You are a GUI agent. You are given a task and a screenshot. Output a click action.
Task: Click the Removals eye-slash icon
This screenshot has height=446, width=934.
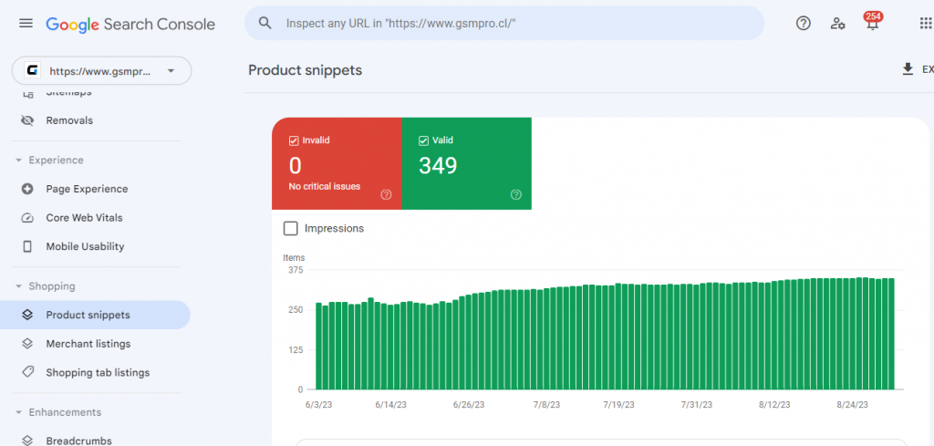point(26,120)
